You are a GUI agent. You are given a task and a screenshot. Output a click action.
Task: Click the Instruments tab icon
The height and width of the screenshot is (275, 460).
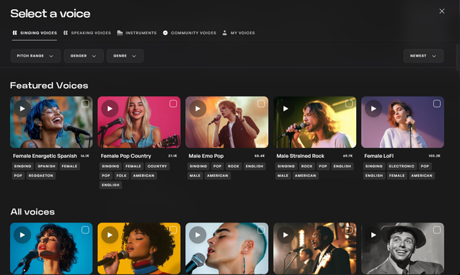[120, 33]
